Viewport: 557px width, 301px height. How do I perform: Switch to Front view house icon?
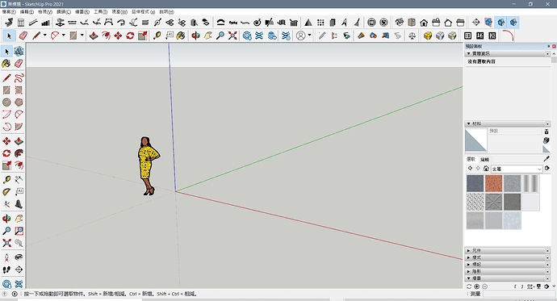coord(424,23)
